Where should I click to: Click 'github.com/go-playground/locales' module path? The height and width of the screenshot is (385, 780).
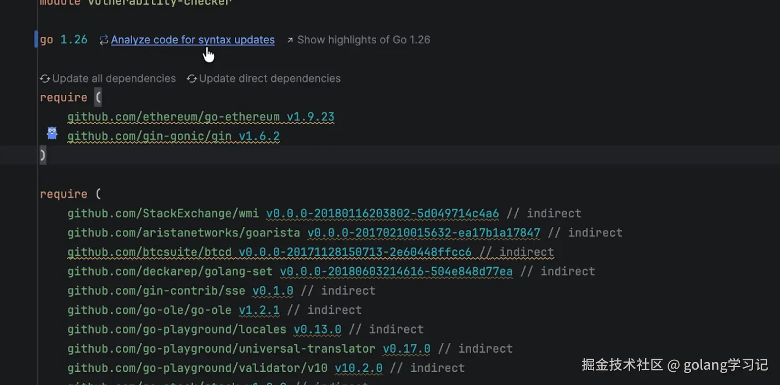(x=177, y=330)
